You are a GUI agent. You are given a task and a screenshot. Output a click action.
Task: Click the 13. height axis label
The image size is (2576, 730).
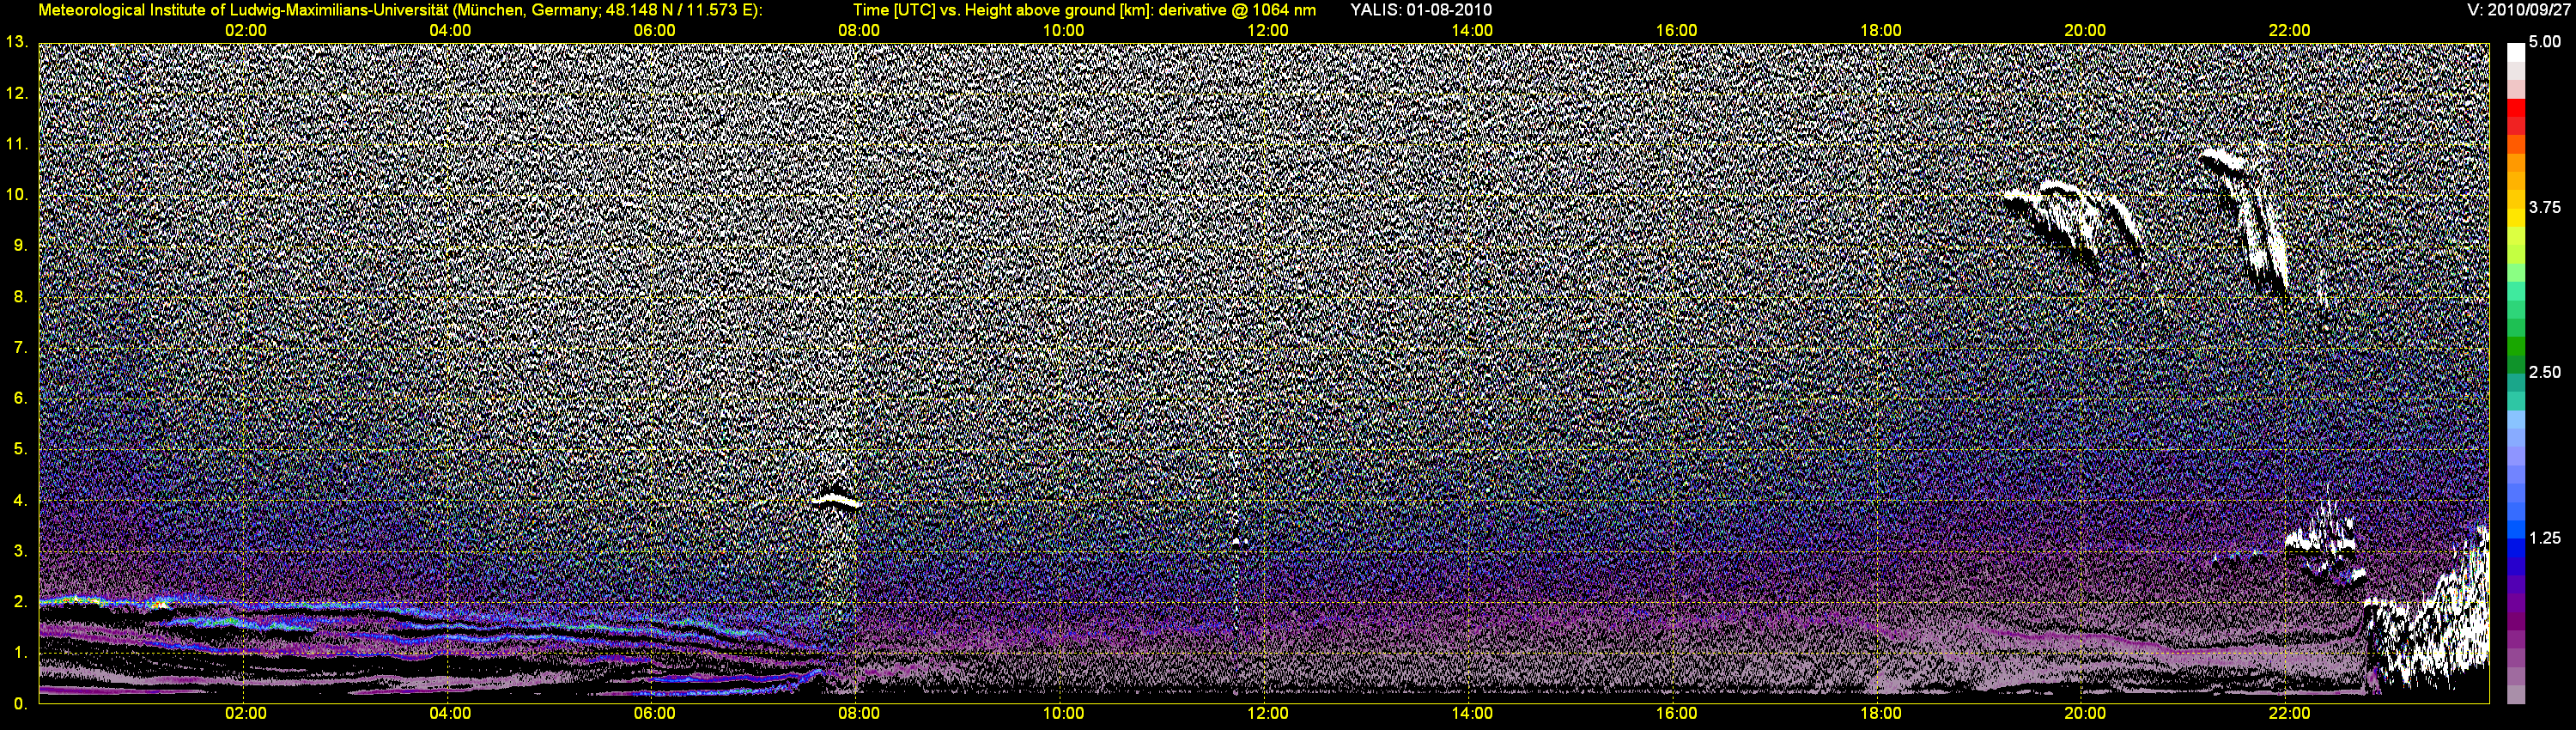(16, 42)
